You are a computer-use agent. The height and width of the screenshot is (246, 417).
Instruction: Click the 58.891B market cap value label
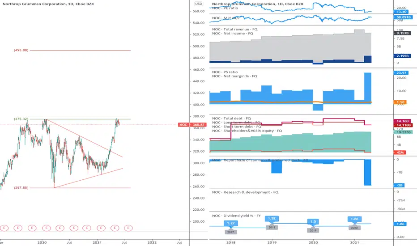pos(403,17)
